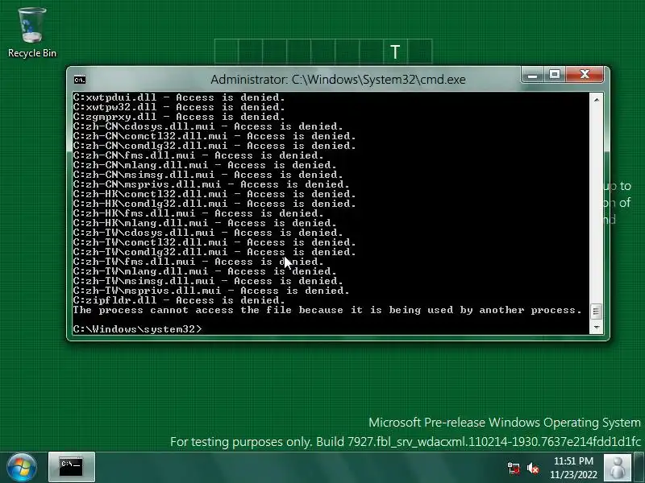Open the clock showing 11:51 PM

click(x=573, y=468)
